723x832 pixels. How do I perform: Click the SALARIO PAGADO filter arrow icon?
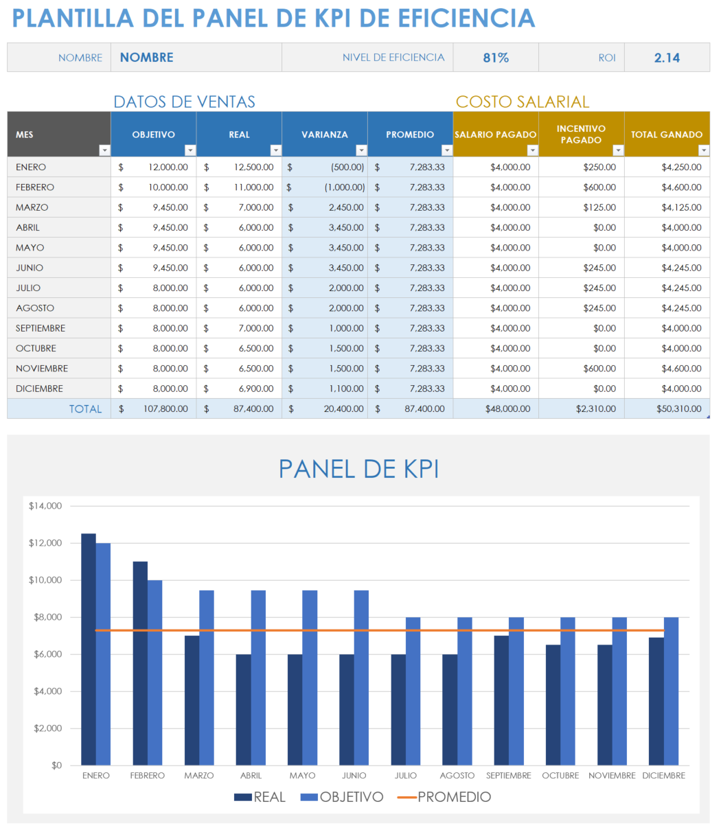click(532, 150)
